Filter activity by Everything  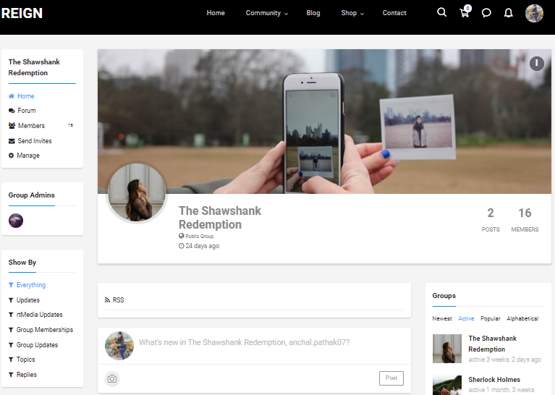(x=27, y=285)
